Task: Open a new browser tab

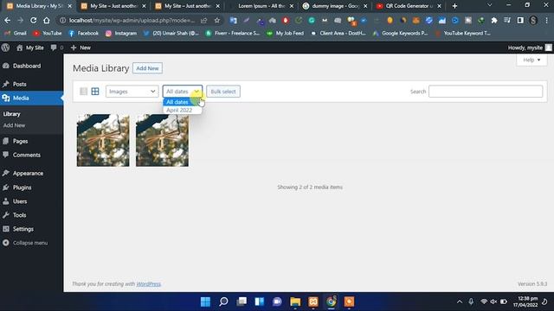Action: point(454,6)
